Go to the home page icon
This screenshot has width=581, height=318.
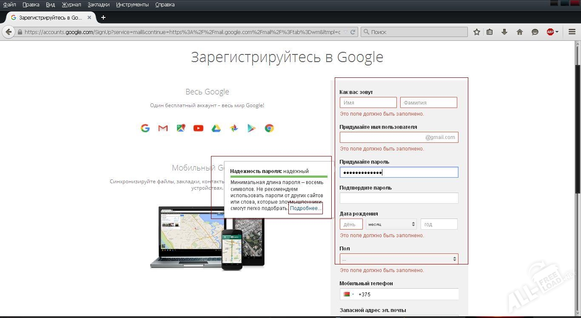point(519,32)
